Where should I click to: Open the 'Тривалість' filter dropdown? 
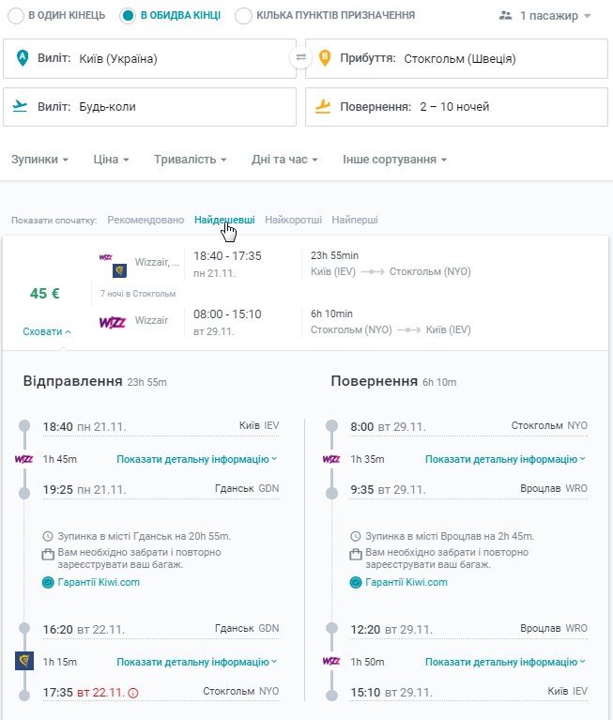[191, 160]
